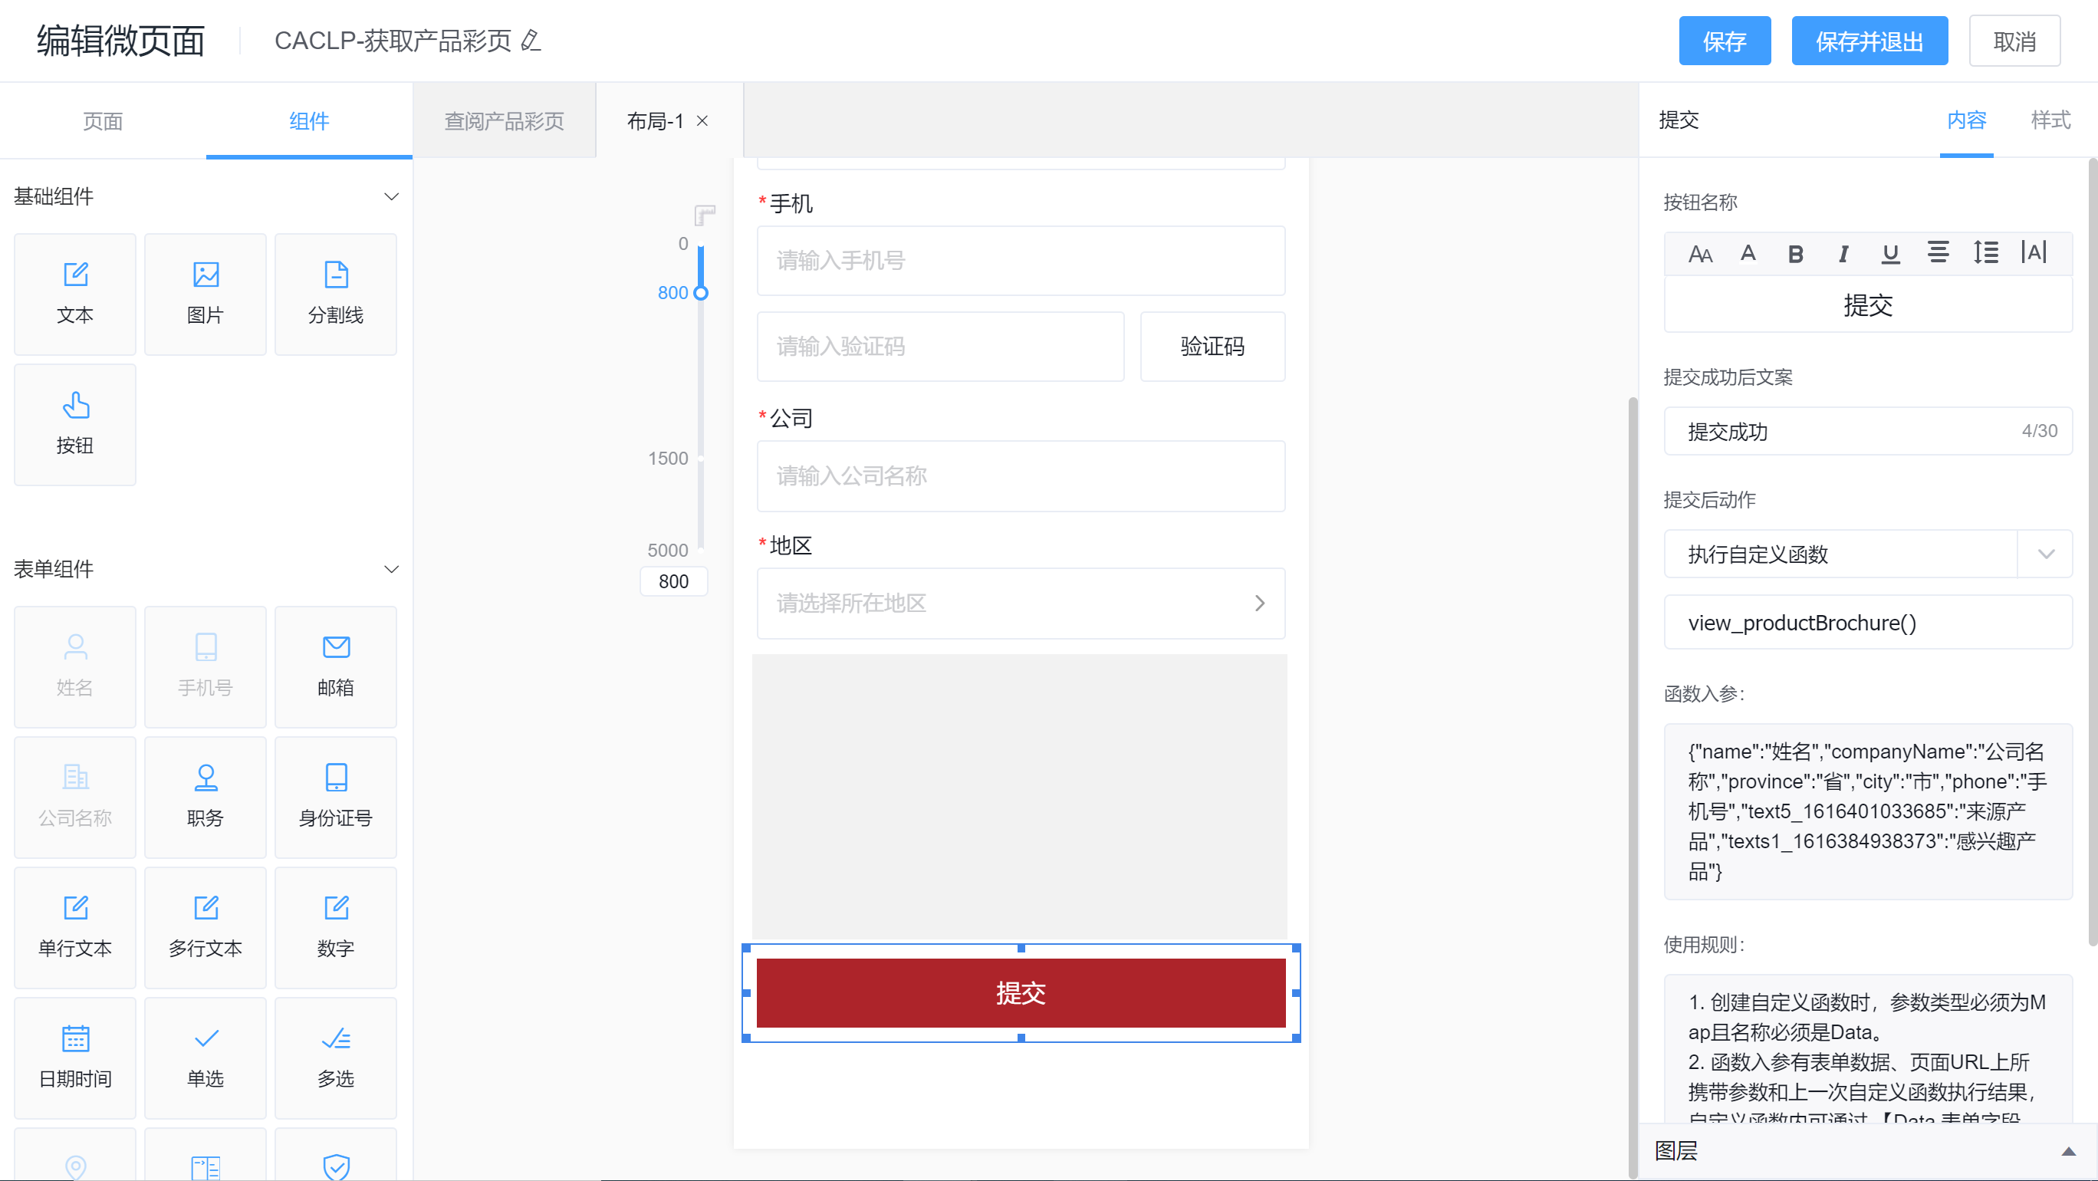Open text alignment option in toolbar
Image resolution: width=2098 pixels, height=1181 pixels.
(x=1939, y=253)
